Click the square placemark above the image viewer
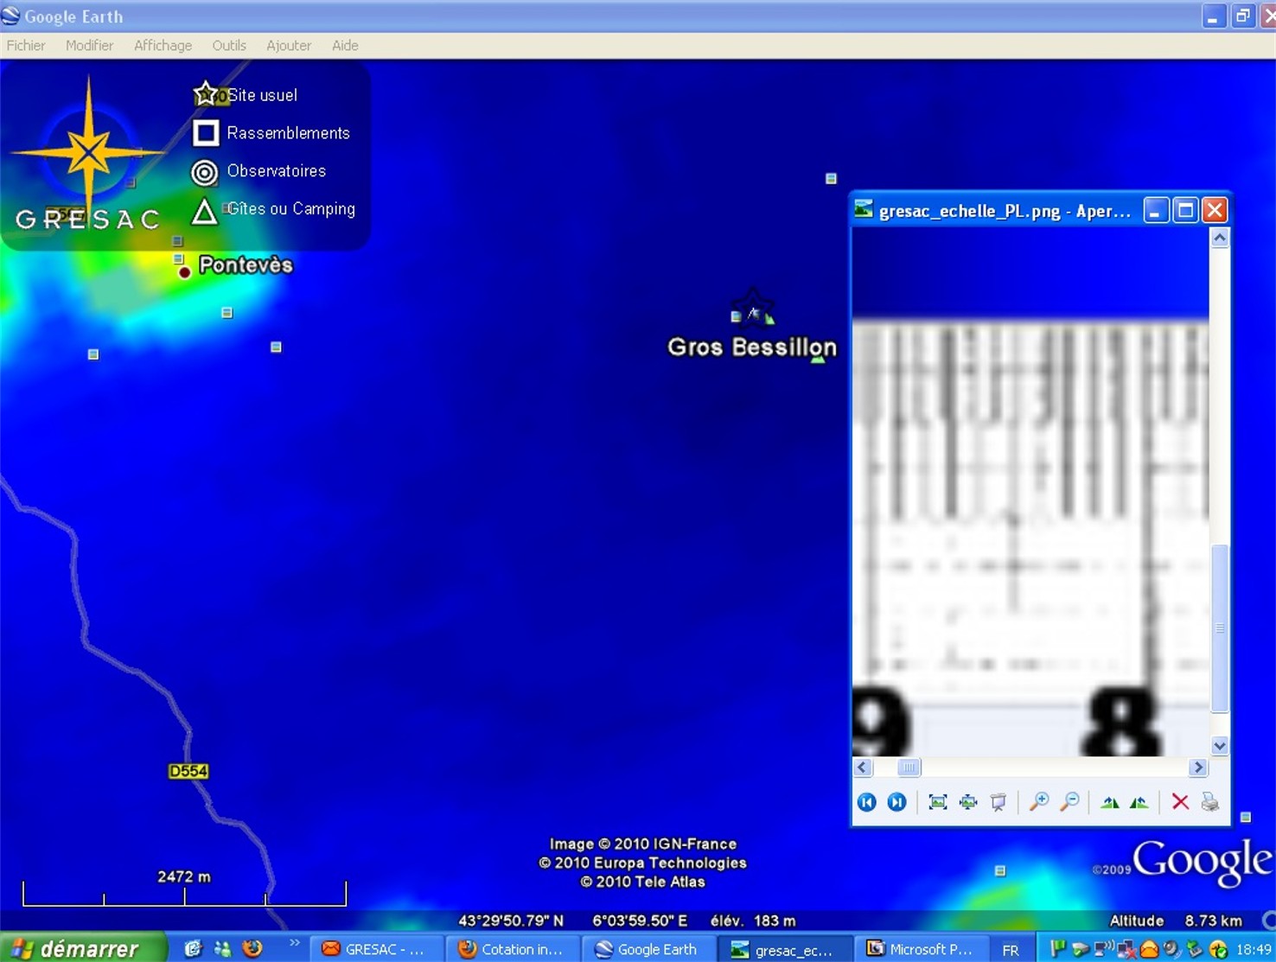This screenshot has height=962, width=1276. pos(831,179)
